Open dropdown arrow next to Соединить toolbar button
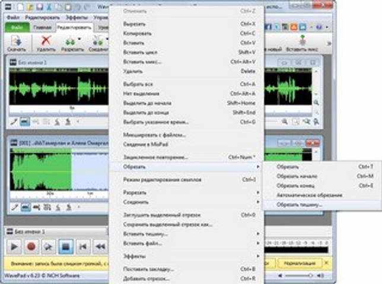Screen dimensions: 382x284 pos(107,39)
